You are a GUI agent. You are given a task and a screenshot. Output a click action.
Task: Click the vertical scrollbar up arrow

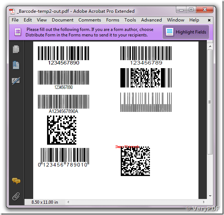point(210,46)
